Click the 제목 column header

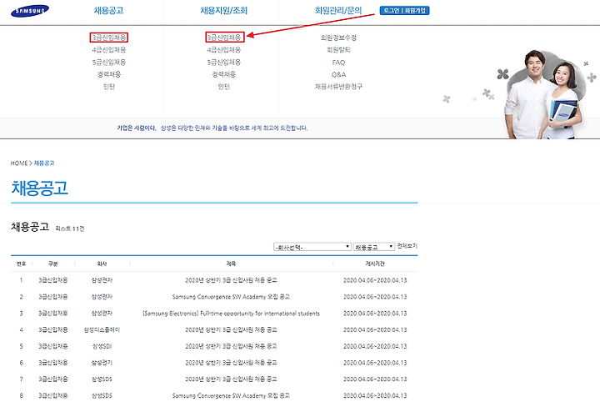tap(231, 264)
